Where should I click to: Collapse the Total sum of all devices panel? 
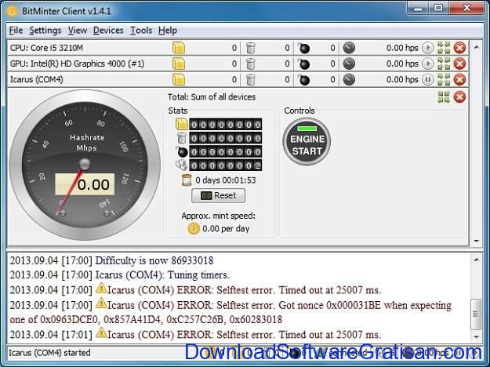pos(444,97)
